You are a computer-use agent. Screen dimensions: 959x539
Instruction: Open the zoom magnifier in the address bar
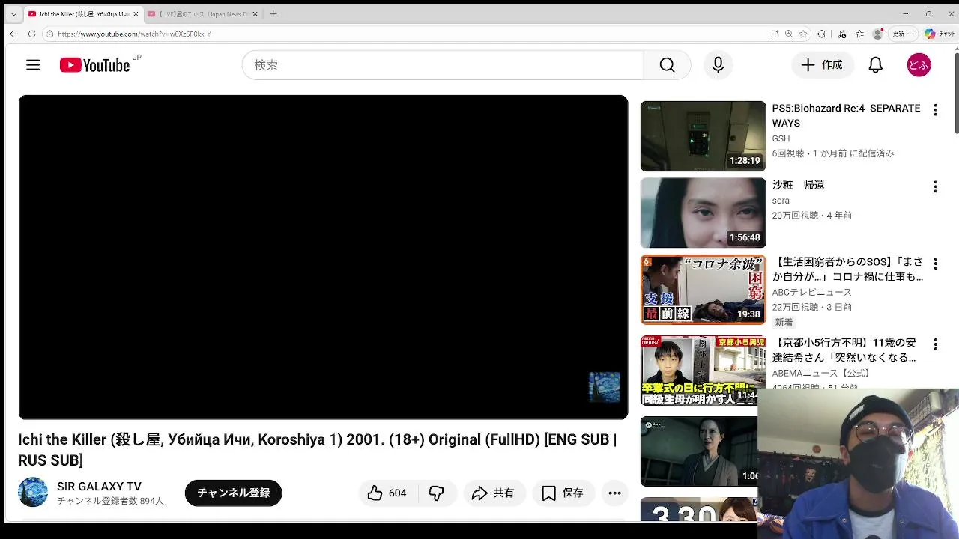(x=789, y=34)
